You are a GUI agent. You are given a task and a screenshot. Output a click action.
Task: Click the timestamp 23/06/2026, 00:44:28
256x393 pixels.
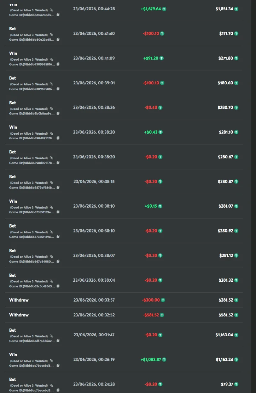pyautogui.click(x=94, y=9)
